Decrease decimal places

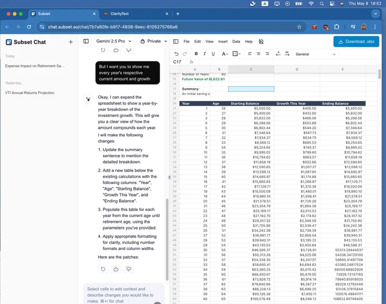(x=278, y=53)
